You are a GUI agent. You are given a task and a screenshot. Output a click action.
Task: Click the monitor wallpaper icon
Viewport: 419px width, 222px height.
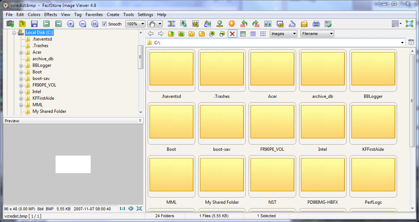point(280,24)
